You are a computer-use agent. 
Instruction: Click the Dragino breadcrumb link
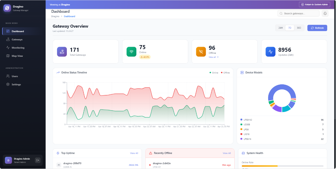55,16
